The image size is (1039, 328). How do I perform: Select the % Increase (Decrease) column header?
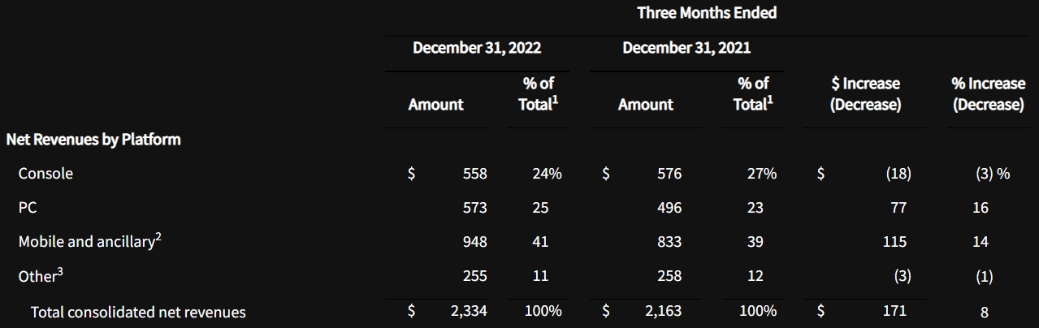click(x=988, y=94)
